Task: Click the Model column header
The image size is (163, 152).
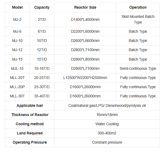Action: click(17, 8)
